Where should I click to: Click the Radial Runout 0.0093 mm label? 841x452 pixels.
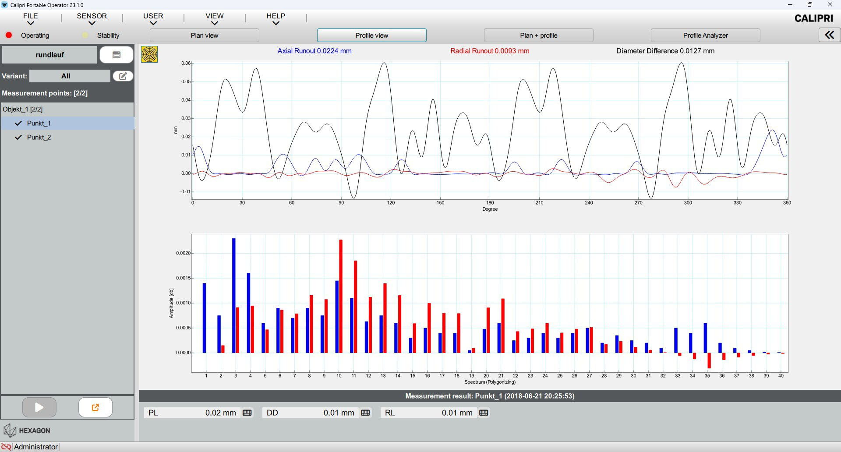(490, 51)
